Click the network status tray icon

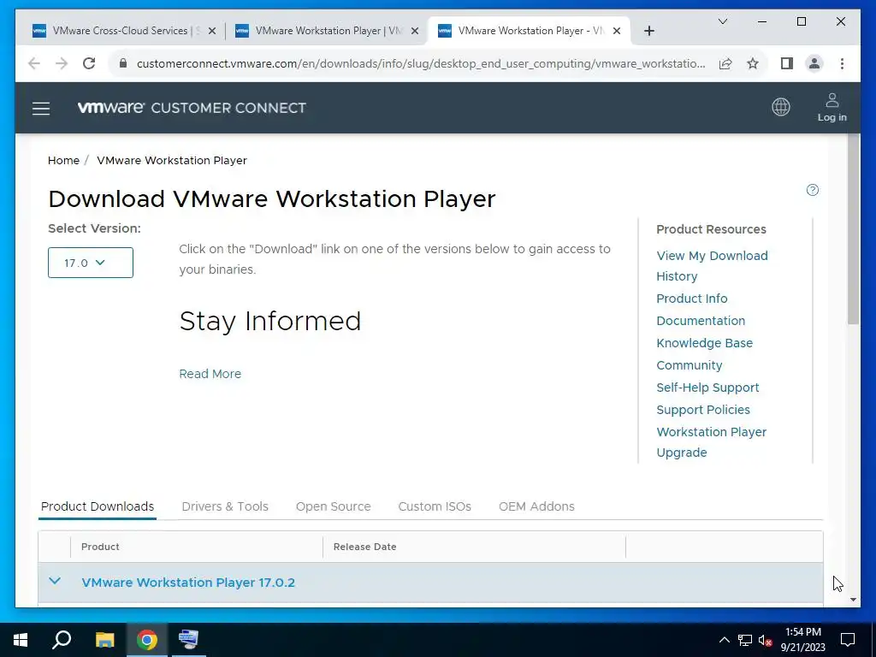[x=745, y=640]
